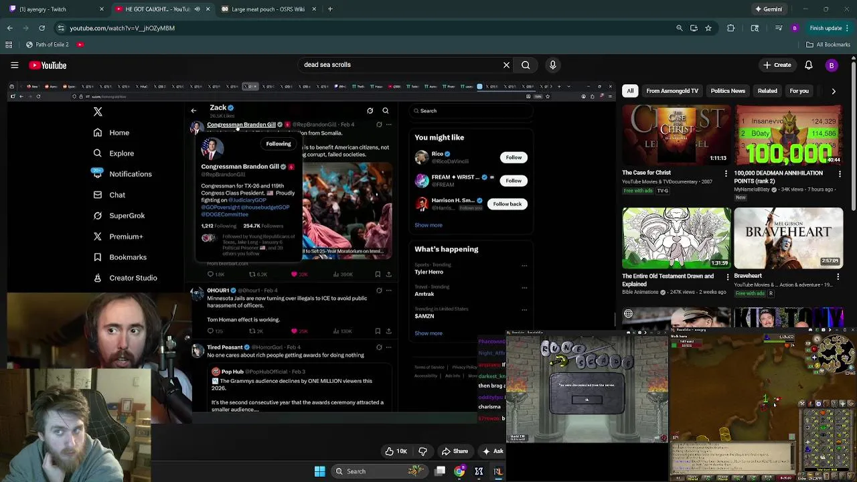The image size is (857, 482).
Task: Open Home in the X sidebar
Action: click(111, 133)
